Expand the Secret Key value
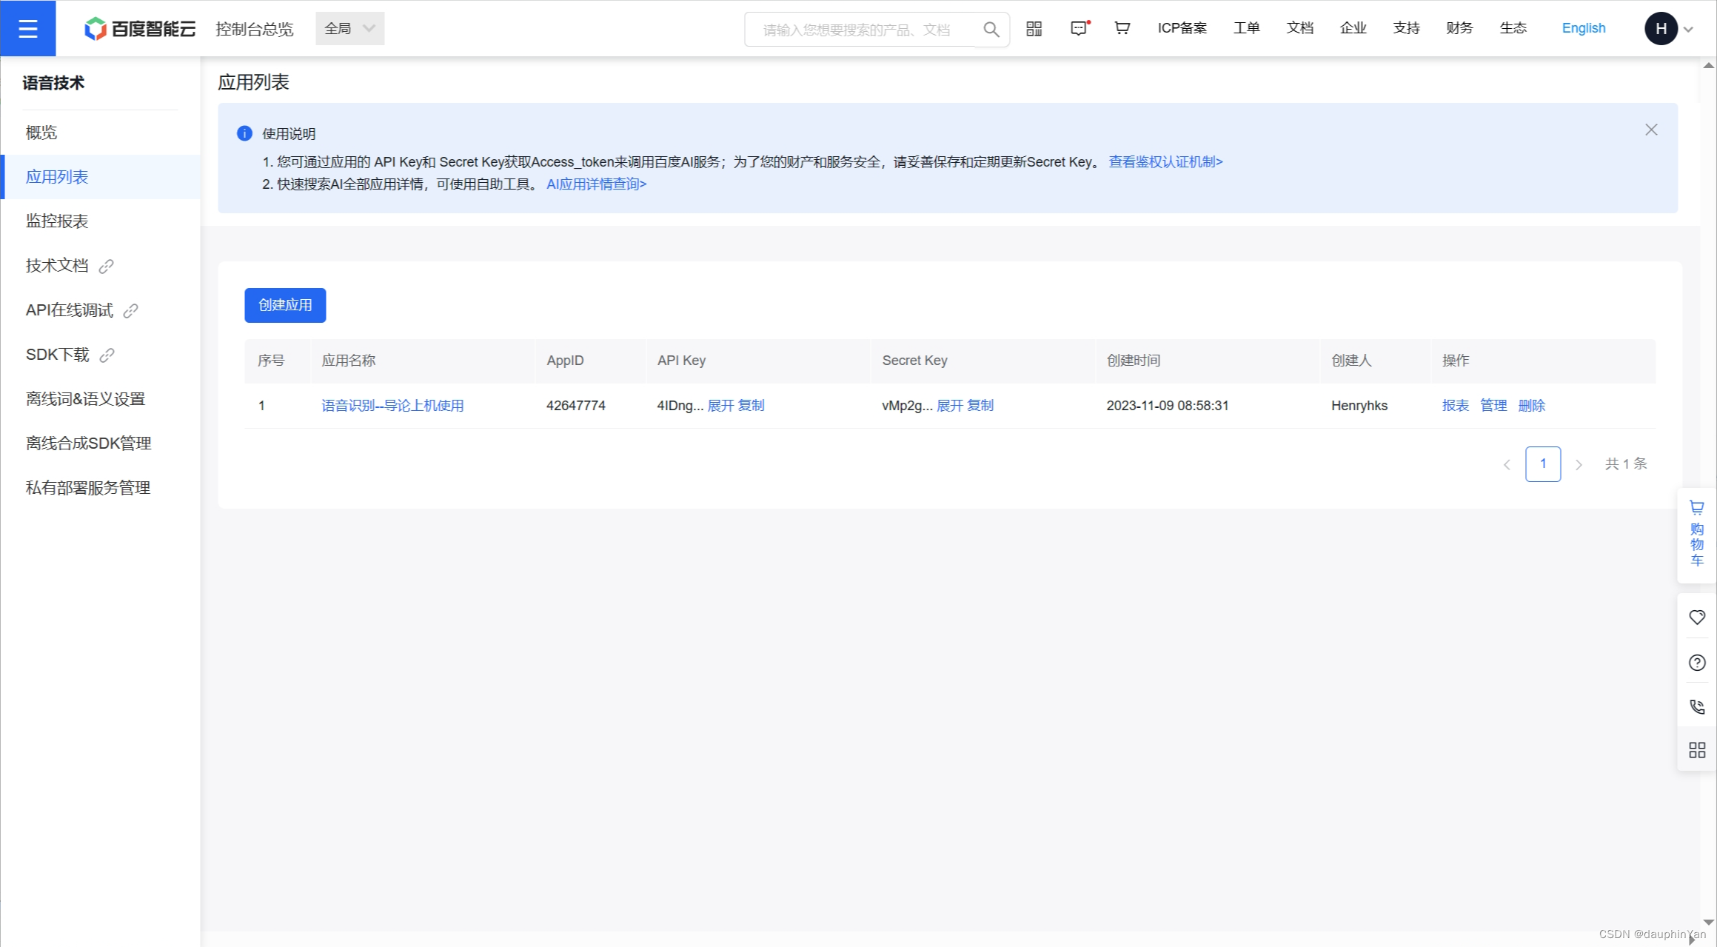Image resolution: width=1717 pixels, height=947 pixels. 950,405
